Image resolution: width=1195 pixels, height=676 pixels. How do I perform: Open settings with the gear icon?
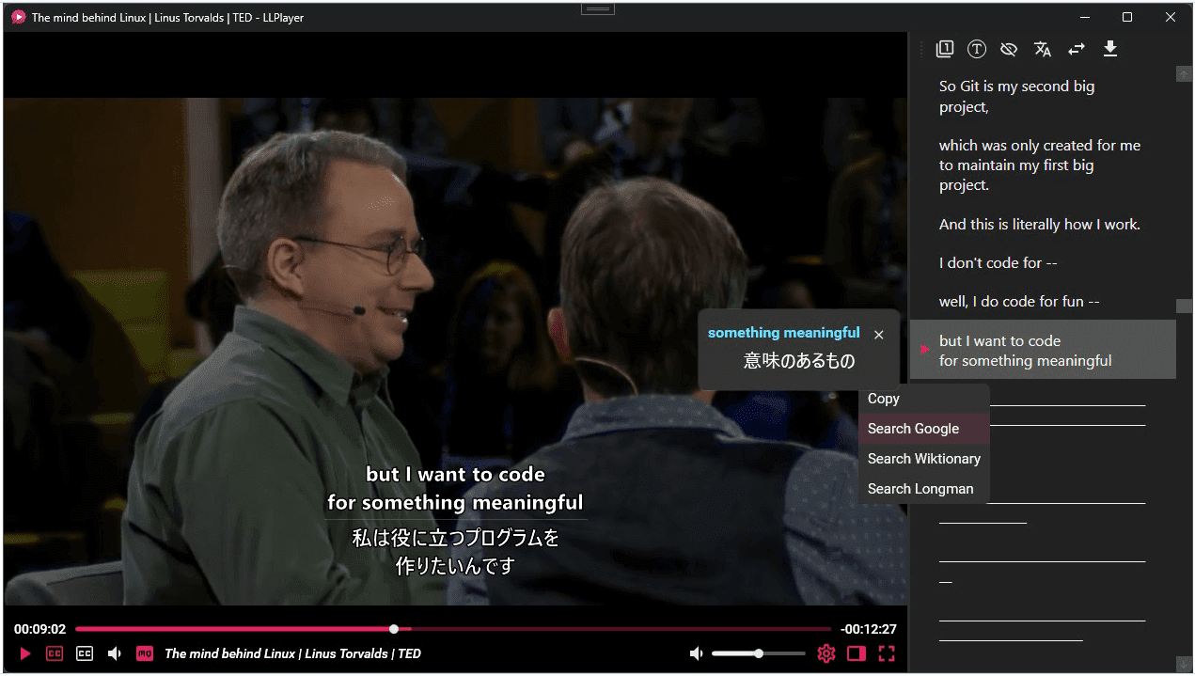click(x=826, y=653)
